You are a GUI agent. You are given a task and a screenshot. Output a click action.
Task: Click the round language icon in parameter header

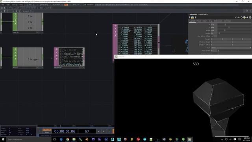[x=244, y=17]
